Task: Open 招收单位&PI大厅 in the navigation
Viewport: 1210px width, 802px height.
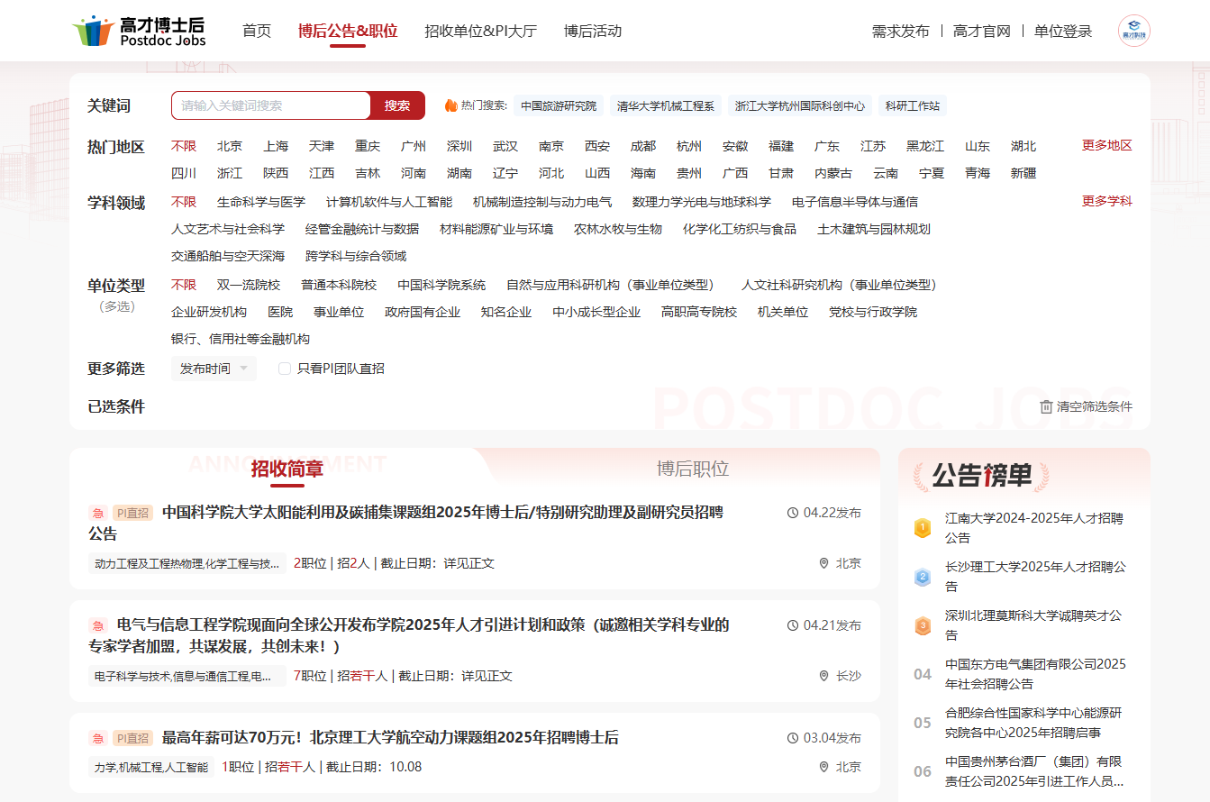Action: point(481,32)
